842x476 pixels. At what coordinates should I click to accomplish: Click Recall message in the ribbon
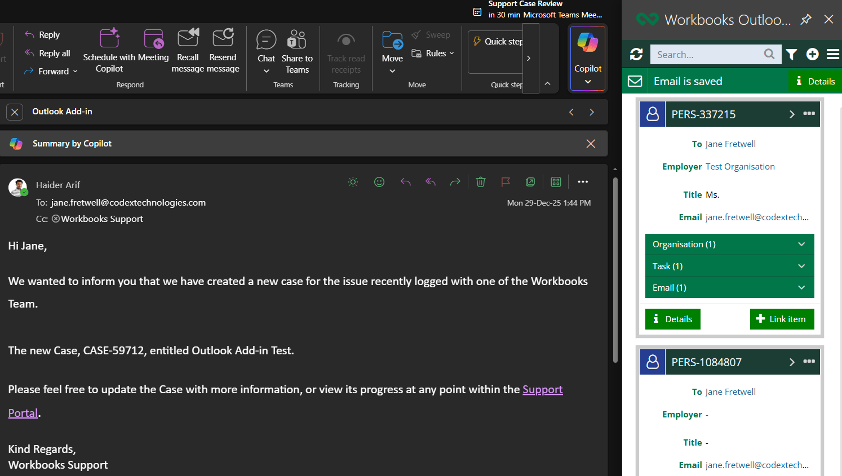point(188,52)
